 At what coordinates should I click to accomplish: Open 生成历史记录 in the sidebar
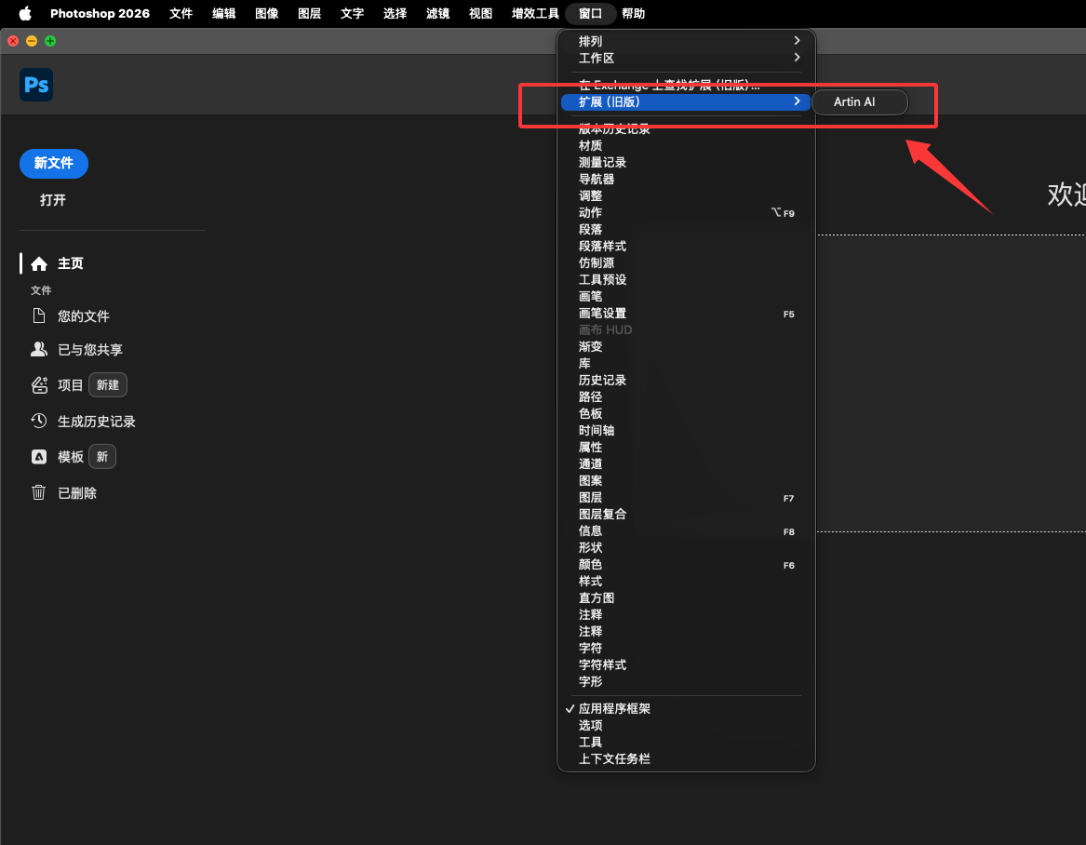(96, 422)
